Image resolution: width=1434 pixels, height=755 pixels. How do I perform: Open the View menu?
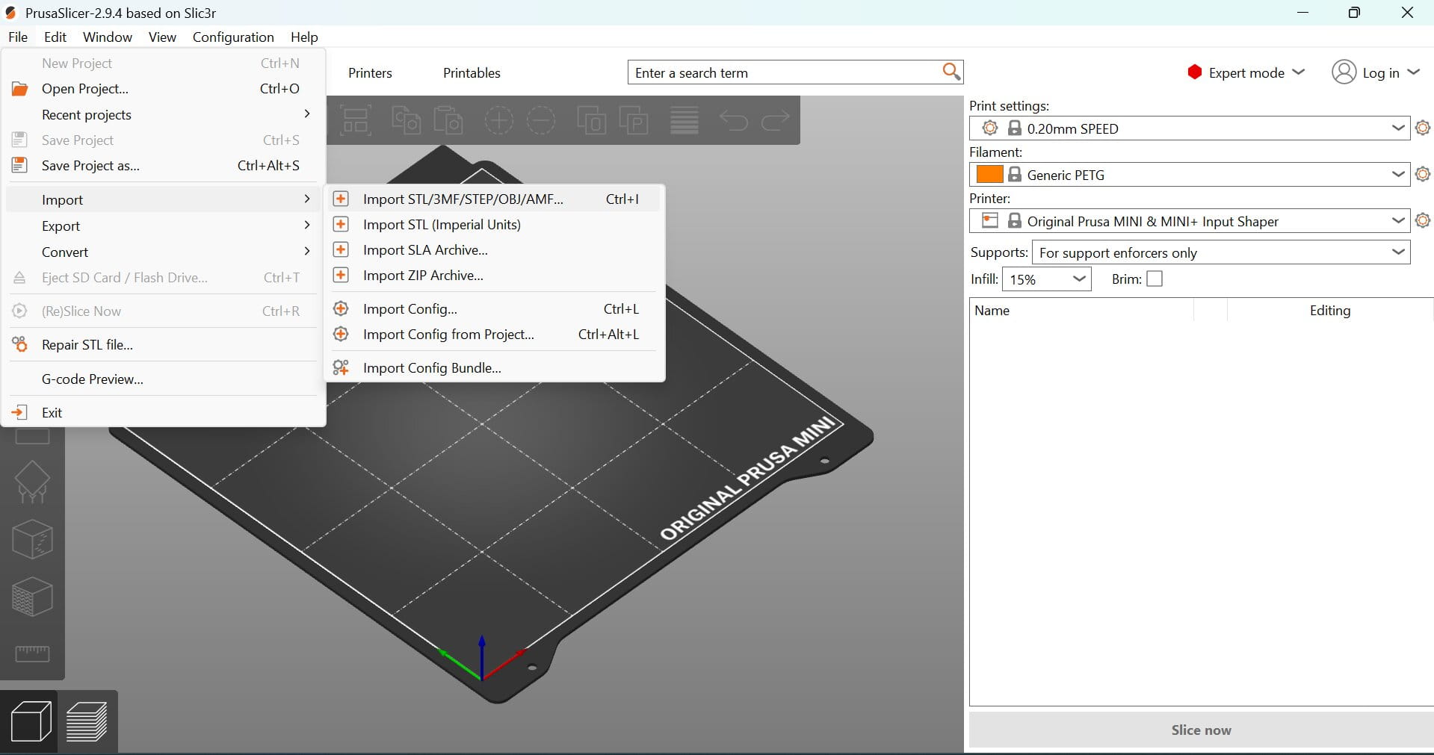[x=162, y=37]
